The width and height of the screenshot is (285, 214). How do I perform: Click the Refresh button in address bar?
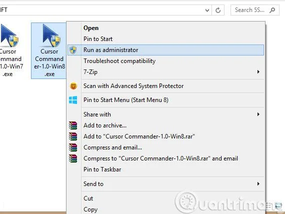click(x=218, y=10)
